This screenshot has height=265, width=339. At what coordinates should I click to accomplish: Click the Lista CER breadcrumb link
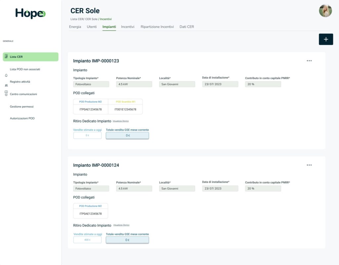pos(76,19)
